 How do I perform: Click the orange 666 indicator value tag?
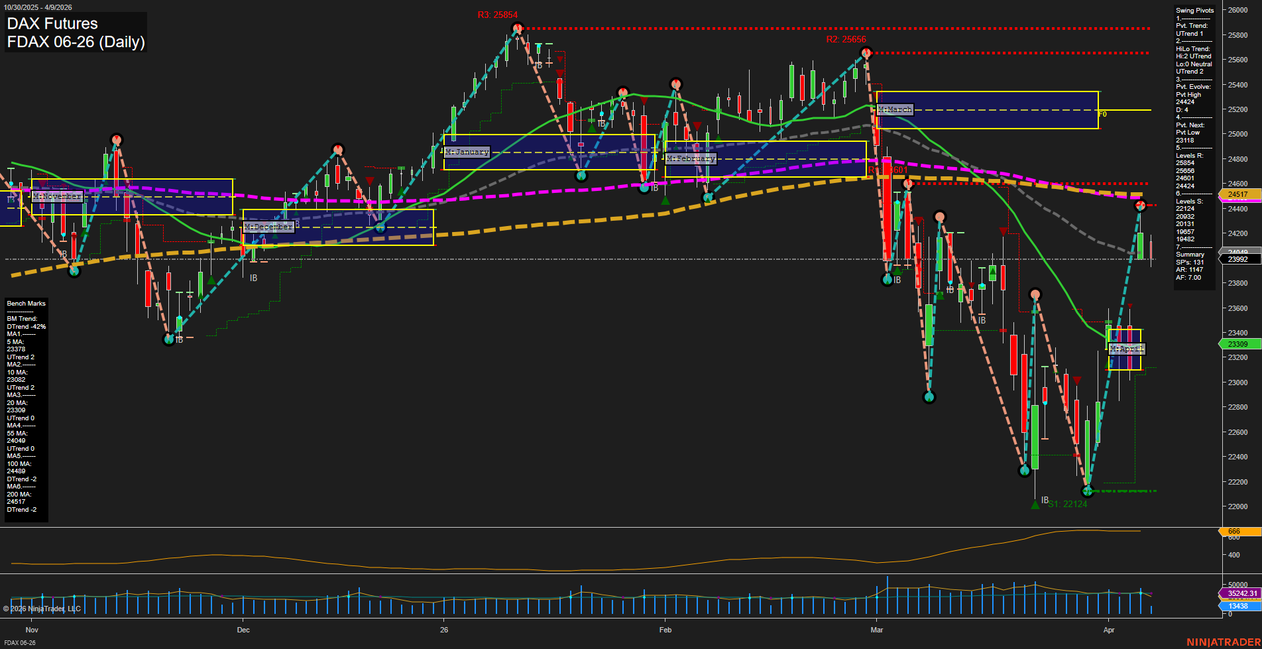[x=1233, y=531]
